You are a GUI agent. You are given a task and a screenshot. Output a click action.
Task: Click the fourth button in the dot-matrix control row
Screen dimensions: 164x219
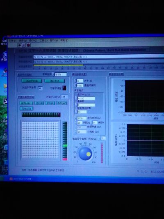[x=62, y=103]
